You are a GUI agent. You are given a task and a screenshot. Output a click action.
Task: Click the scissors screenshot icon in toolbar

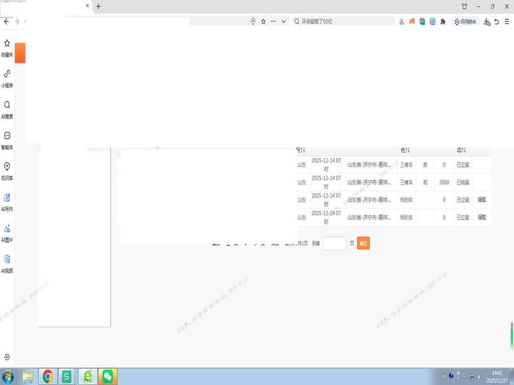(402, 21)
